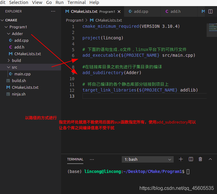The width and height of the screenshot is (217, 194).
Task: Open the Program1 root CMakeLists.txt file
Action: [25, 87]
